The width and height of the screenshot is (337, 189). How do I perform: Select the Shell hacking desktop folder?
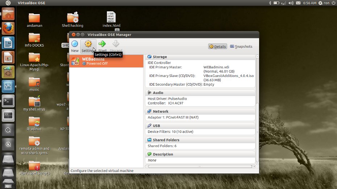point(72,20)
